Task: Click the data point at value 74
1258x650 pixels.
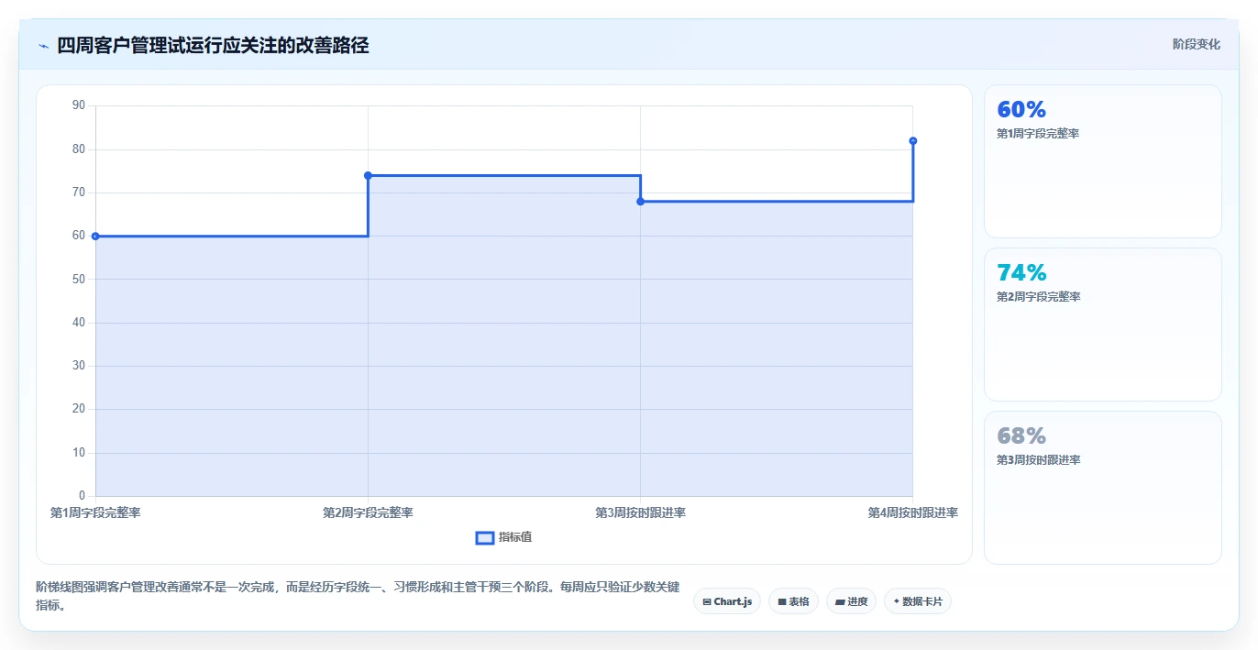Action: click(368, 175)
